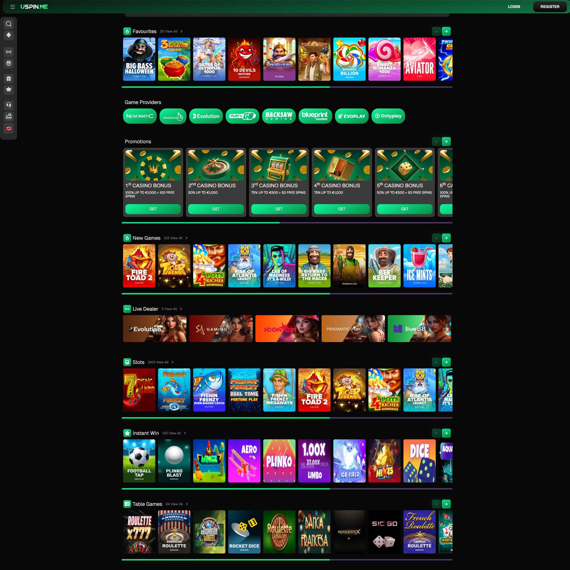Select the Pragmatic Play provider
The image size is (570, 570).
(173, 116)
